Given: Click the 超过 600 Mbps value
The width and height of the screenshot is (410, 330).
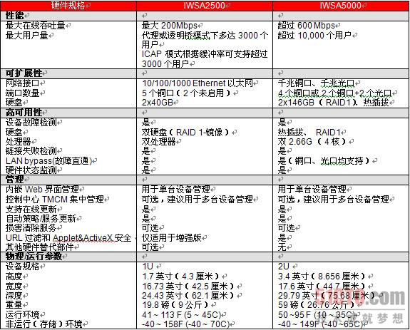Looking at the screenshot, I should tap(306, 26).
